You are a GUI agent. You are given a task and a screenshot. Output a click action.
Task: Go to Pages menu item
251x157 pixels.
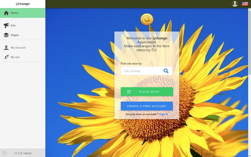click(x=23, y=35)
